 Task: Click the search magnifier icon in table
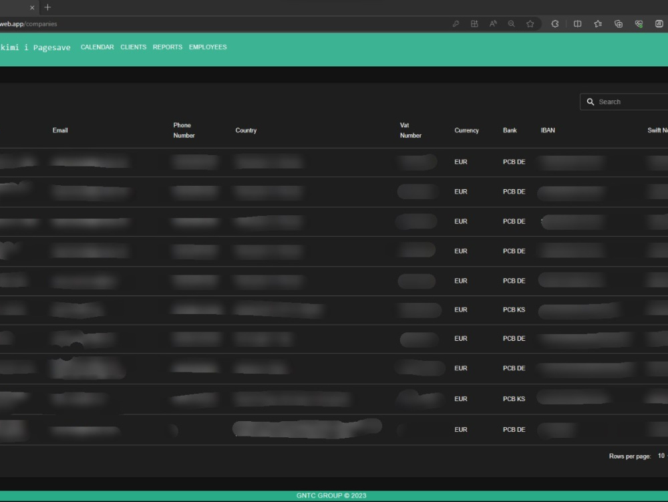[590, 102]
